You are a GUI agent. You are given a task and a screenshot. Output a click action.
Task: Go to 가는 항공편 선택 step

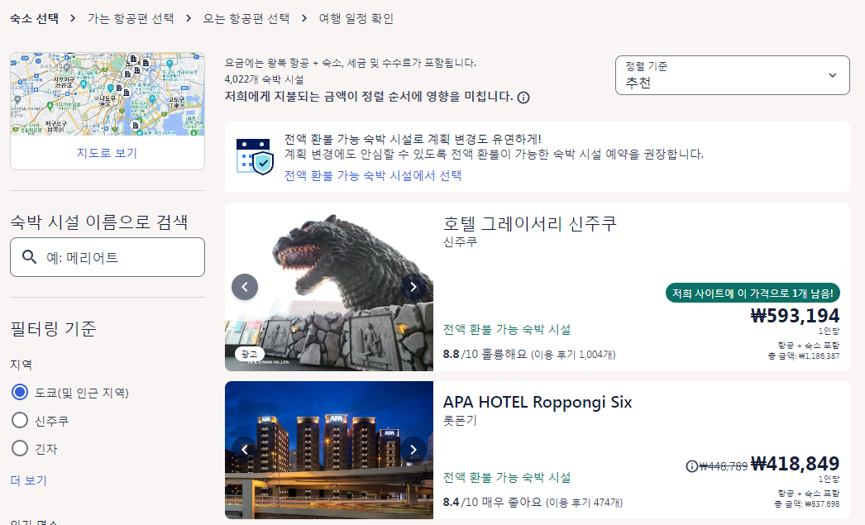(131, 18)
